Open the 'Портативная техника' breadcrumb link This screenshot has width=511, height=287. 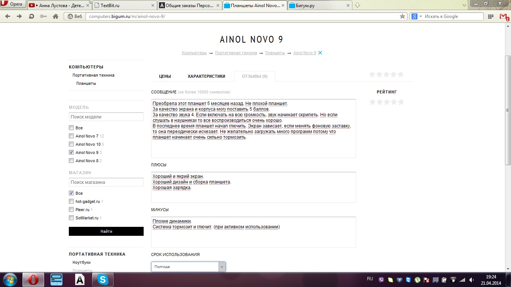(x=236, y=53)
